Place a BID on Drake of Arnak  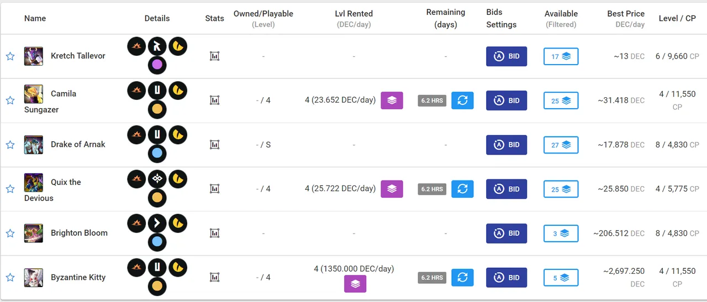(x=506, y=145)
